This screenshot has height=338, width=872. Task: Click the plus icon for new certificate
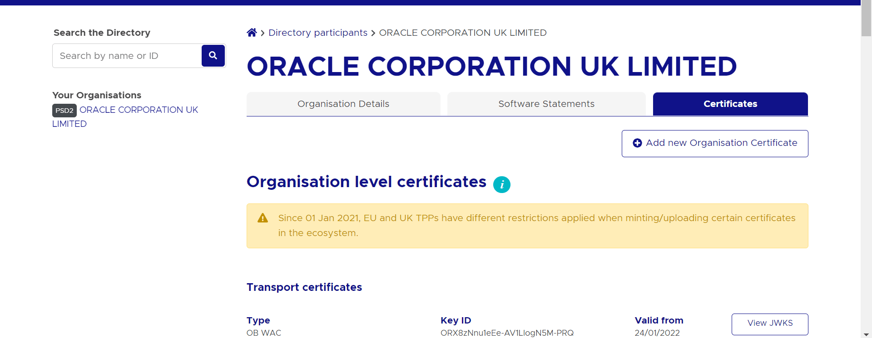(637, 143)
